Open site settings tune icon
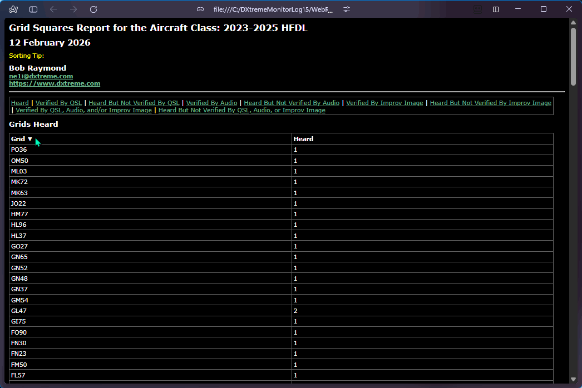The width and height of the screenshot is (582, 388). [347, 9]
